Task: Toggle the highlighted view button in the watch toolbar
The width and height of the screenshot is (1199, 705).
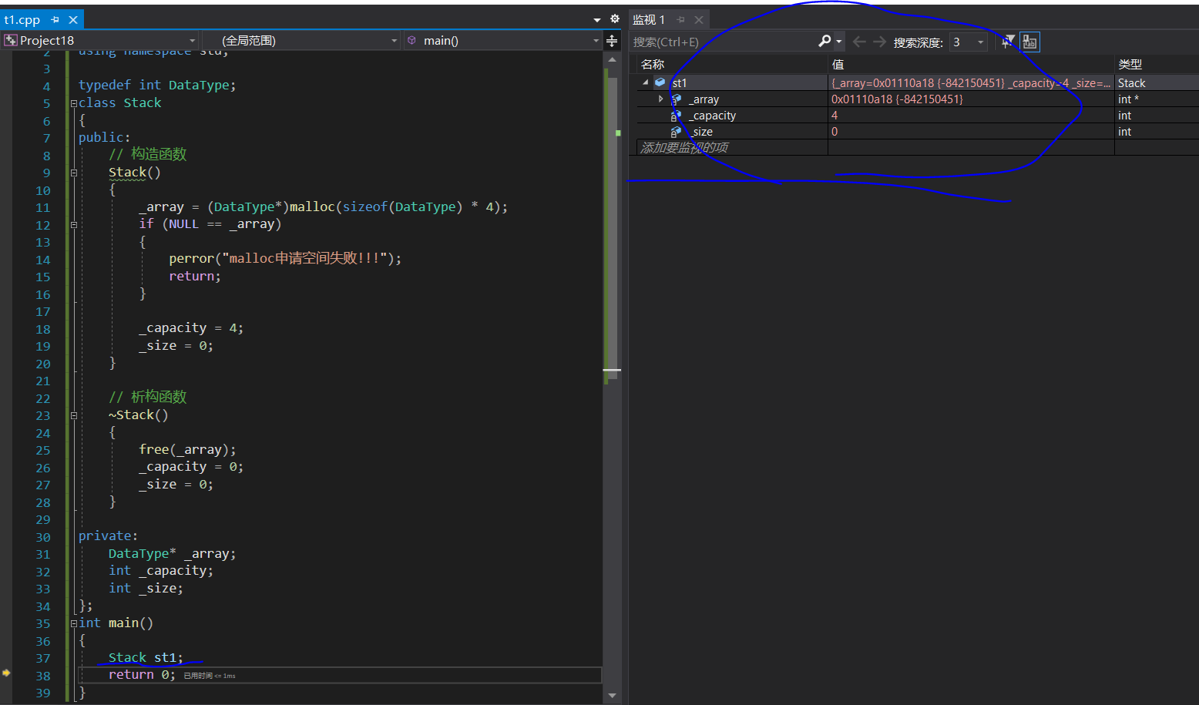Action: point(1029,42)
